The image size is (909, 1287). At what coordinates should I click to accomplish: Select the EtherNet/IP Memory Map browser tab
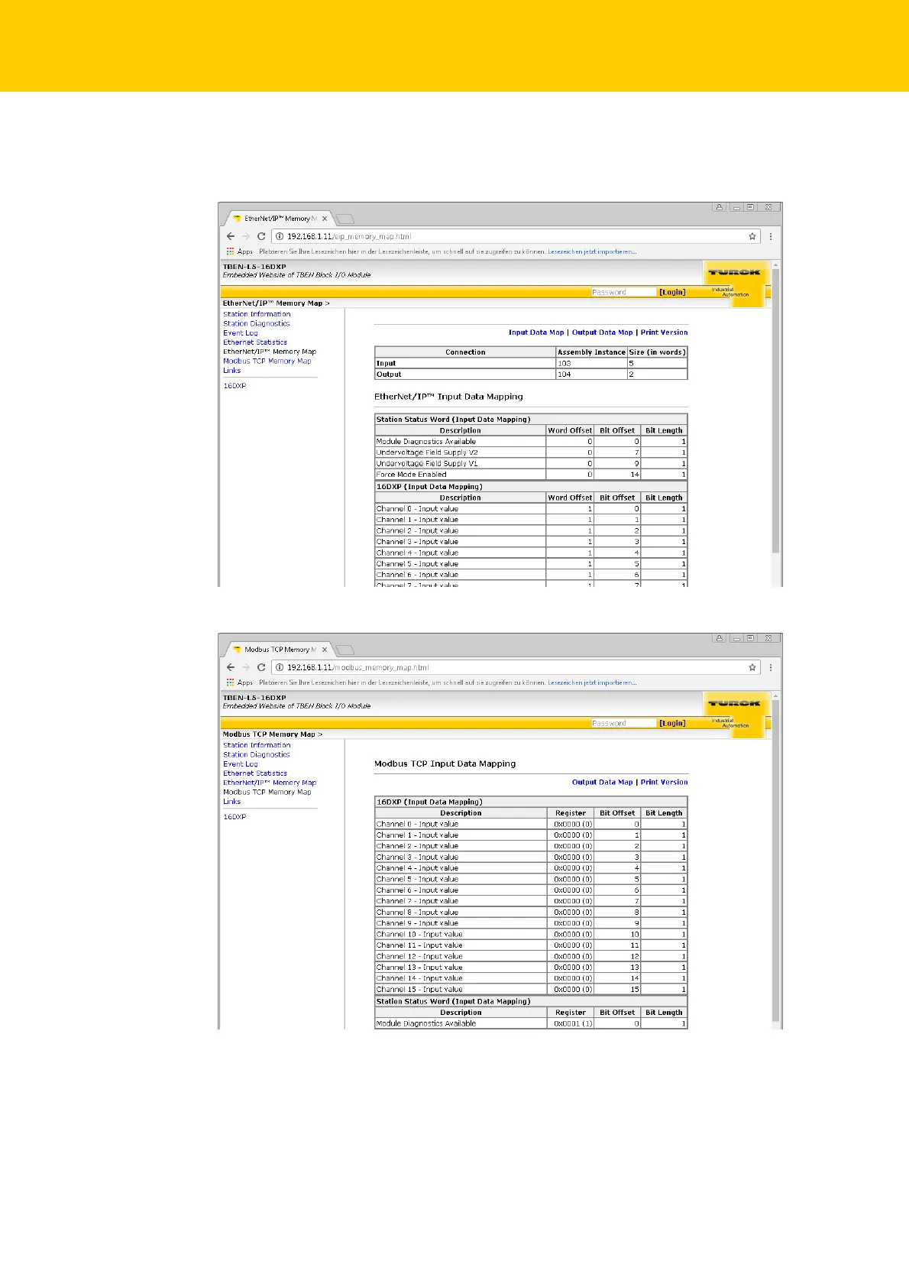click(x=278, y=219)
